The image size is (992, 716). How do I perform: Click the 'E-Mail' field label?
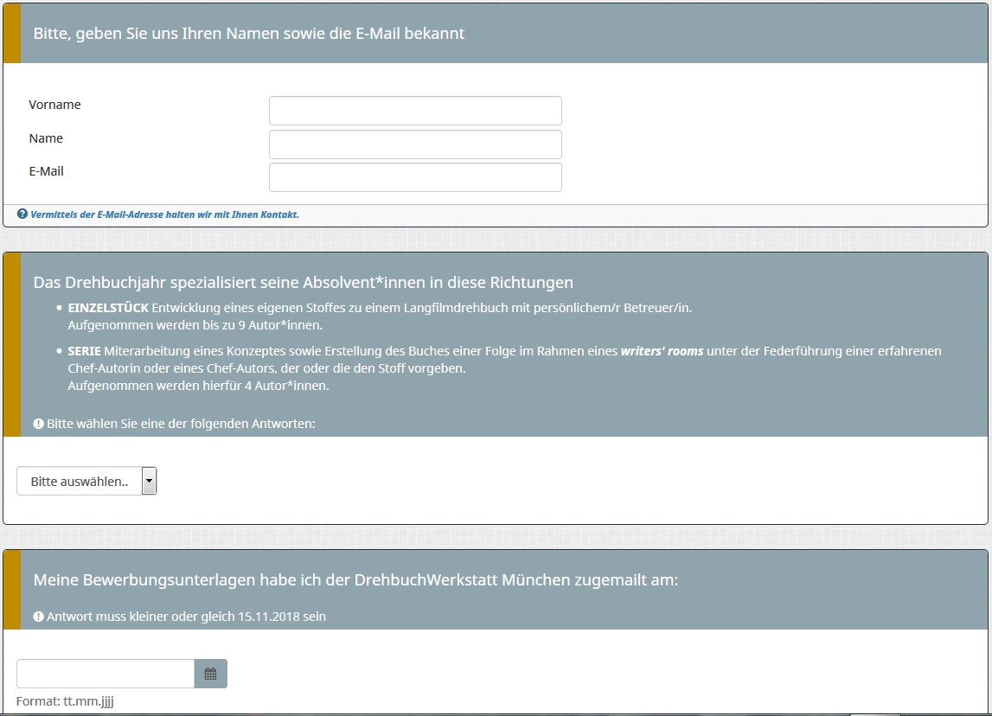tap(47, 171)
